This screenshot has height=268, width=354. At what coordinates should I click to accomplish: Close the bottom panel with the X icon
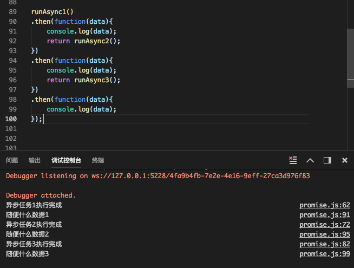click(x=344, y=160)
